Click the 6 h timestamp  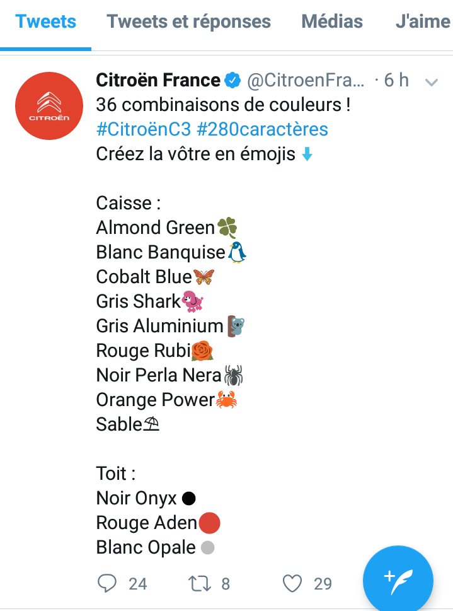point(396,80)
